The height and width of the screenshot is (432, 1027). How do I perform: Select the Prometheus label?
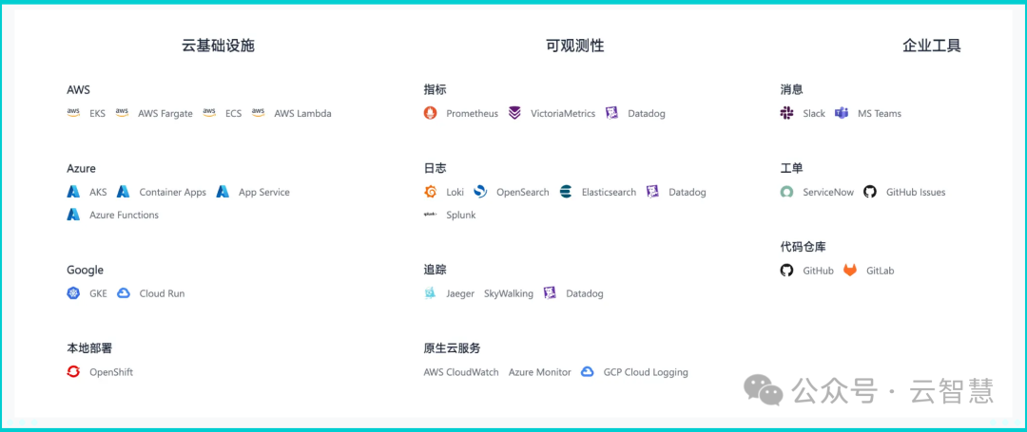pyautogui.click(x=473, y=114)
